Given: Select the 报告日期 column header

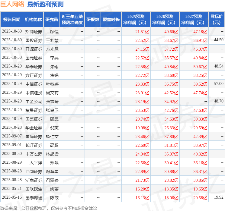Looking at the screenshot, I should (11, 20).
